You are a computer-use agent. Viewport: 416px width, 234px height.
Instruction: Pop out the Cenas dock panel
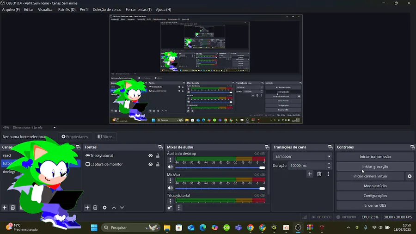point(78,147)
